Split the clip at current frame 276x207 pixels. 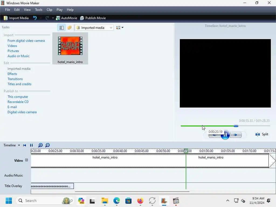click(x=262, y=134)
